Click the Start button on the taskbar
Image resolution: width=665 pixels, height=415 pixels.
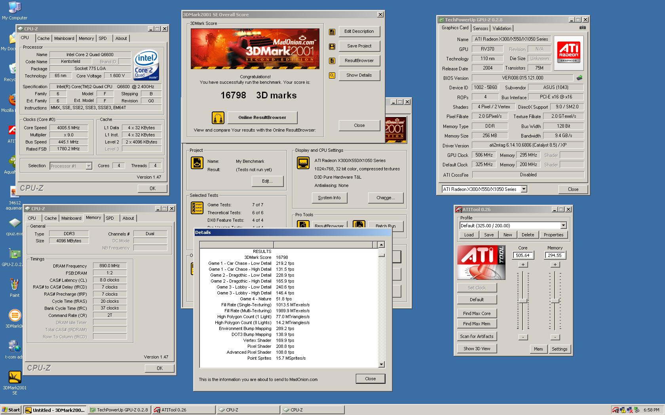pos(11,410)
